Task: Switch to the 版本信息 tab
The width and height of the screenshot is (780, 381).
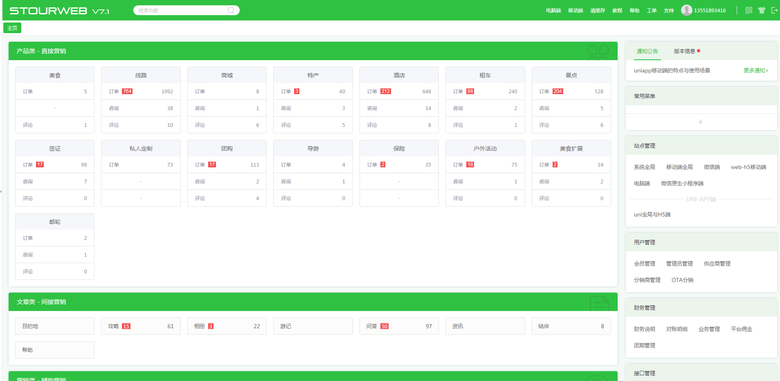Action: tap(684, 51)
